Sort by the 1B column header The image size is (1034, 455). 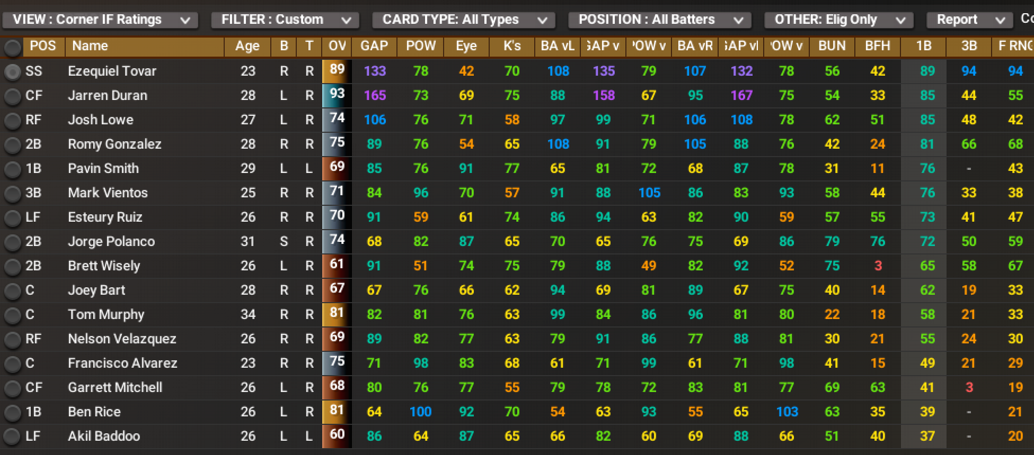924,46
